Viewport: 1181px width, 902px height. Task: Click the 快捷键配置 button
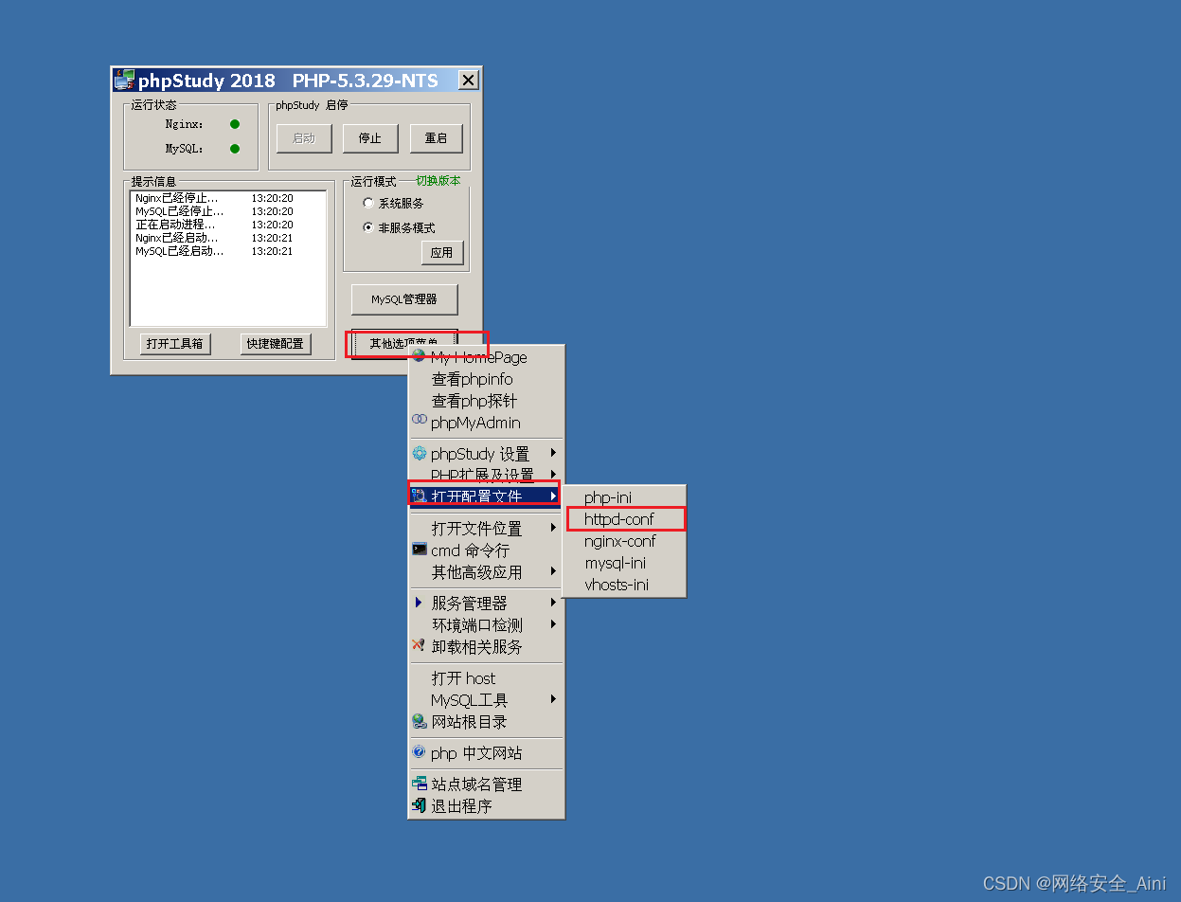(276, 344)
